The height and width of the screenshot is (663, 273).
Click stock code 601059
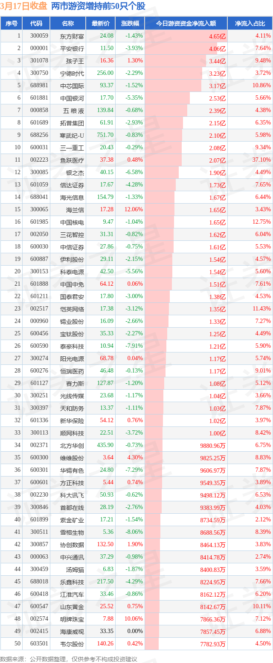click(x=39, y=185)
